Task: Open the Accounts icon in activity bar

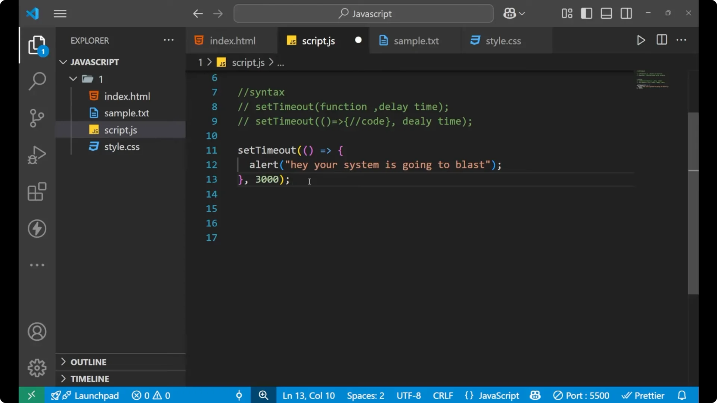Action: [x=37, y=332]
